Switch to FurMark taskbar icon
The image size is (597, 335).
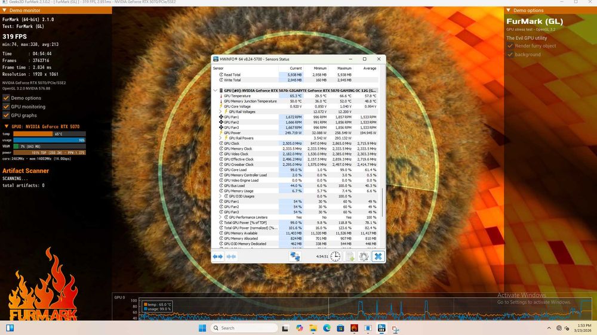coord(354,328)
